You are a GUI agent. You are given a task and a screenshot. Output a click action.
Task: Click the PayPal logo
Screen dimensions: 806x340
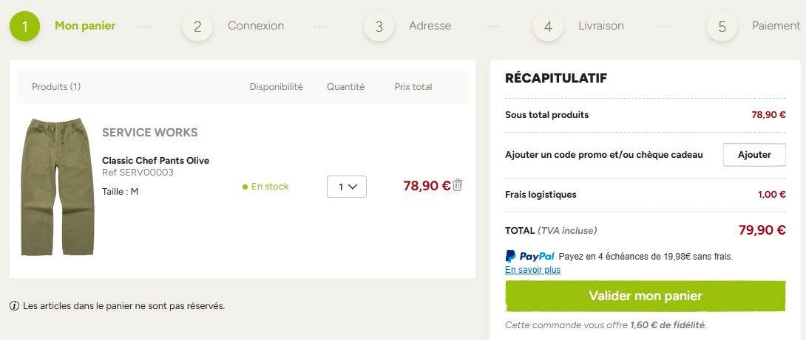530,256
